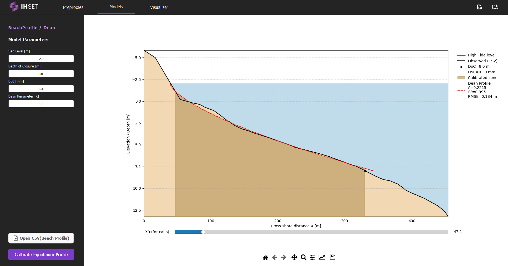This screenshot has width=508, height=266.
Task: Open a CSV beach profile file
Action: (41, 238)
